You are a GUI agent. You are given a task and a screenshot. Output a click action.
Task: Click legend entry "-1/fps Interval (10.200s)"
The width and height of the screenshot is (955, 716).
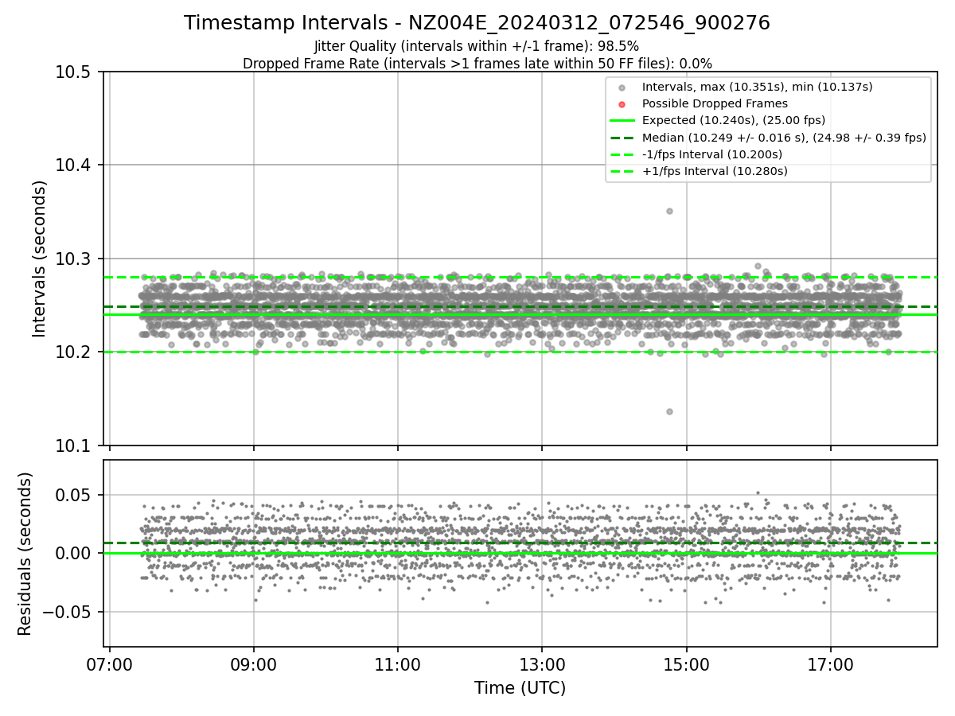pyautogui.click(x=711, y=154)
